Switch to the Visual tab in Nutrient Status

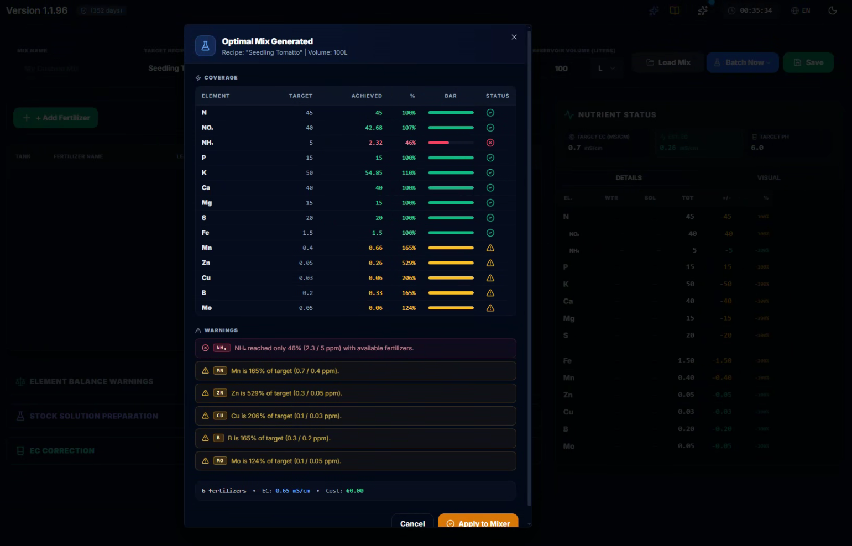tap(769, 178)
